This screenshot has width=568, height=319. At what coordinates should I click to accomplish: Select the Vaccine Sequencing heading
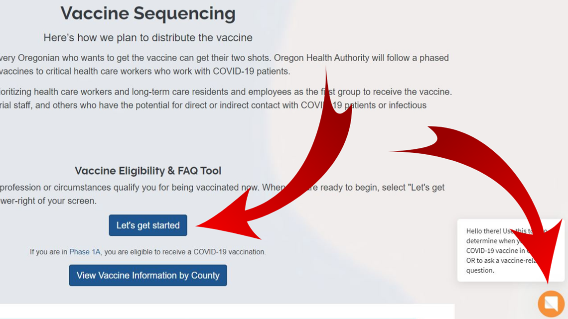point(148,13)
